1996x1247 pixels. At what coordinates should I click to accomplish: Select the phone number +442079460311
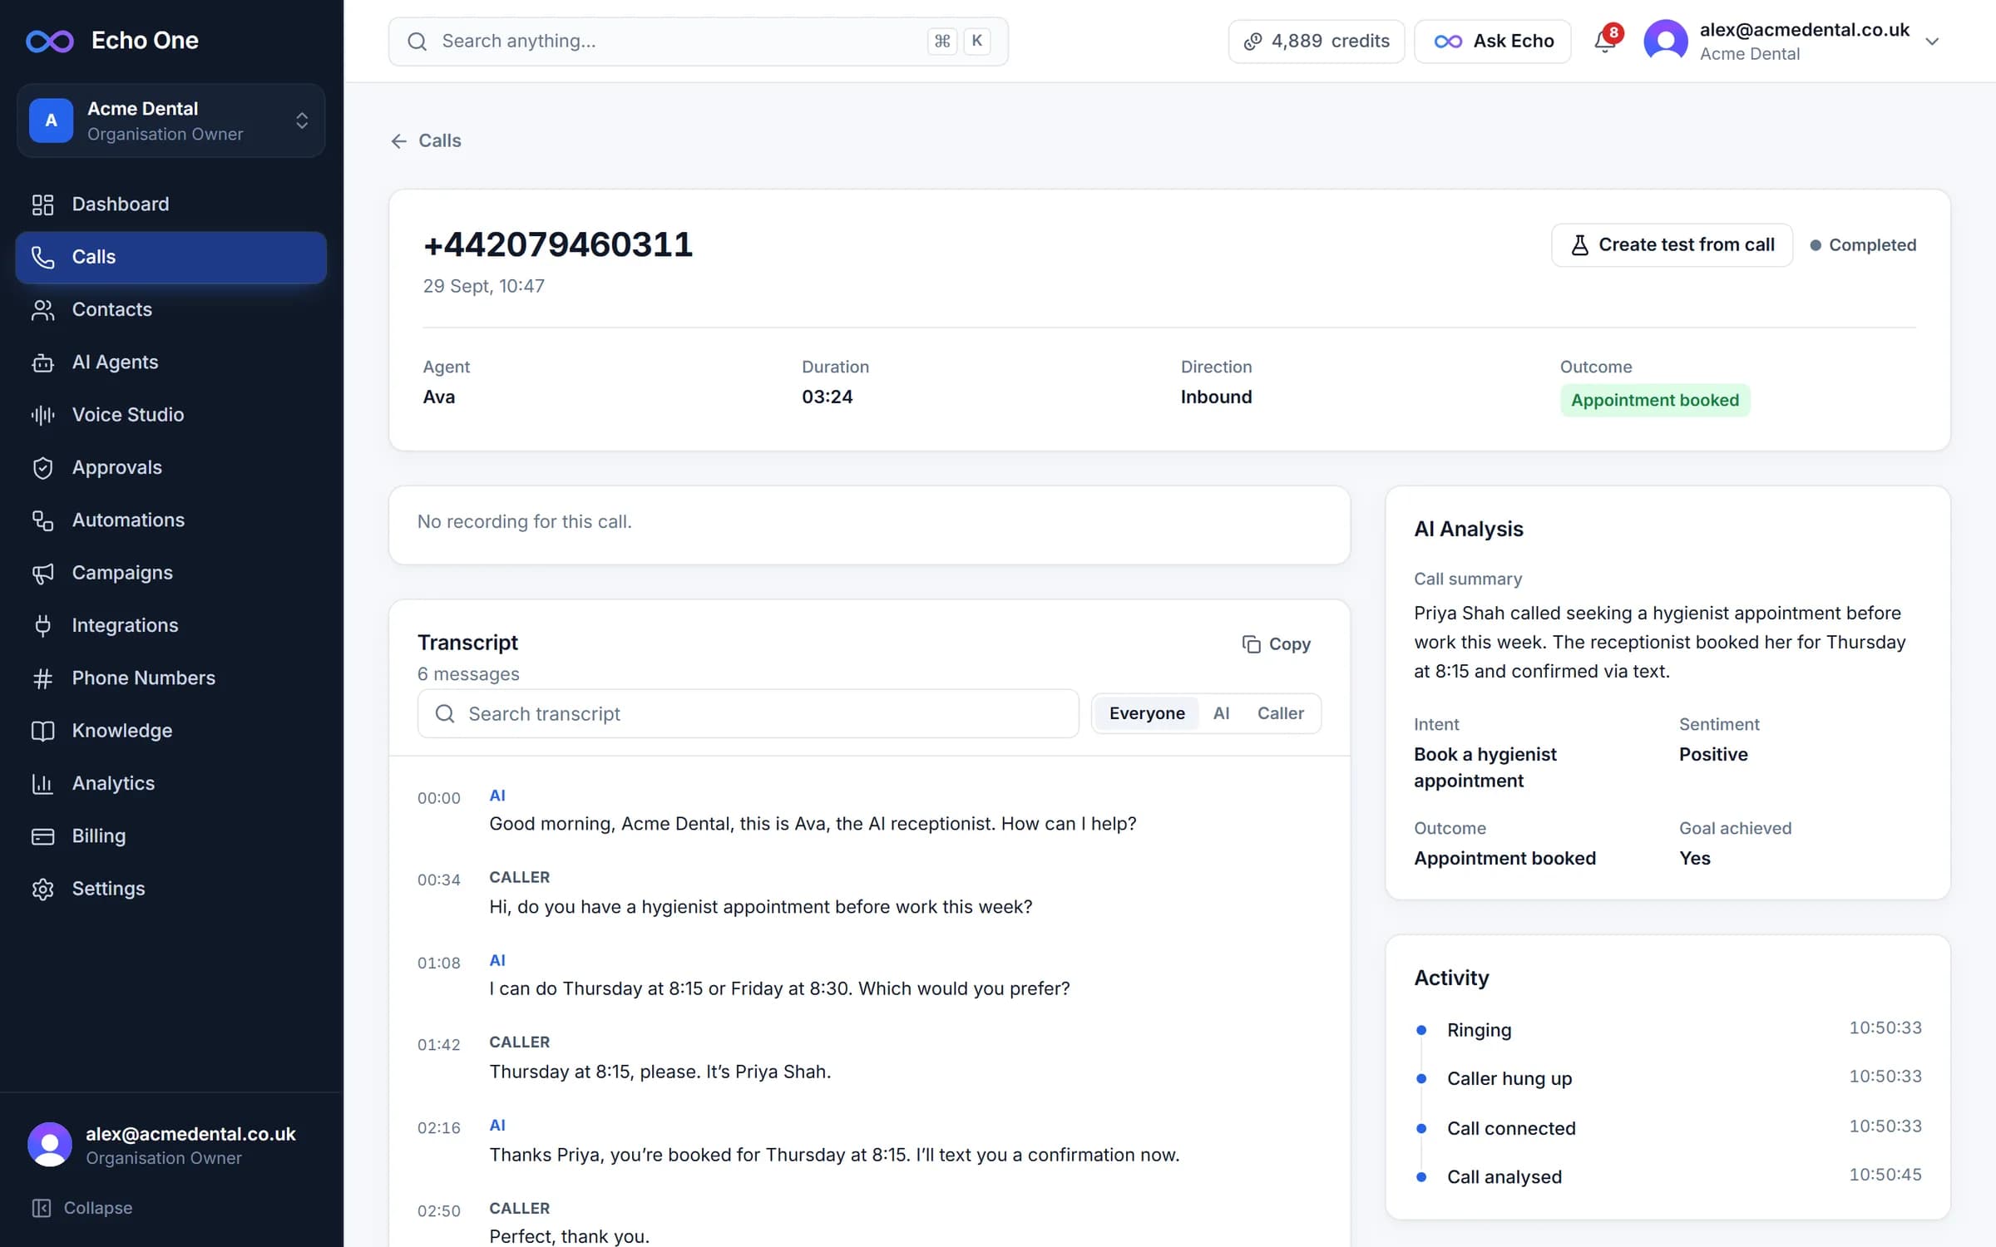tap(558, 244)
